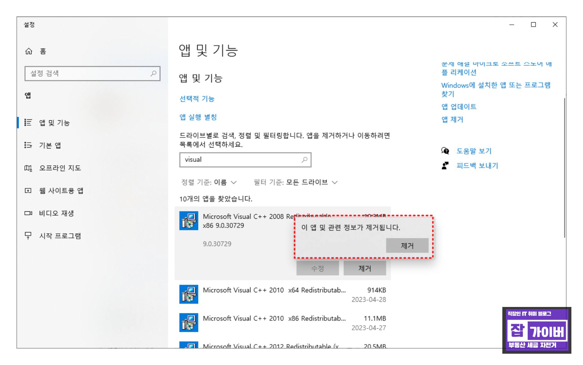Click the 2023-04-28 install date
The width and height of the screenshot is (583, 365).
click(x=369, y=299)
